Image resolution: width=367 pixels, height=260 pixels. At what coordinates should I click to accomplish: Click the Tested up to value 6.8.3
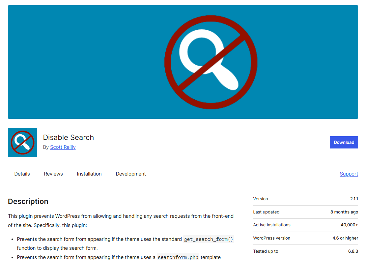tap(353, 251)
